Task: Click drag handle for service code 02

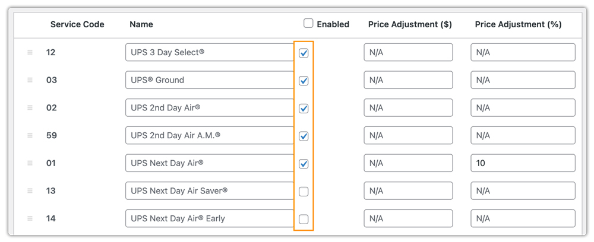Action: click(x=30, y=108)
